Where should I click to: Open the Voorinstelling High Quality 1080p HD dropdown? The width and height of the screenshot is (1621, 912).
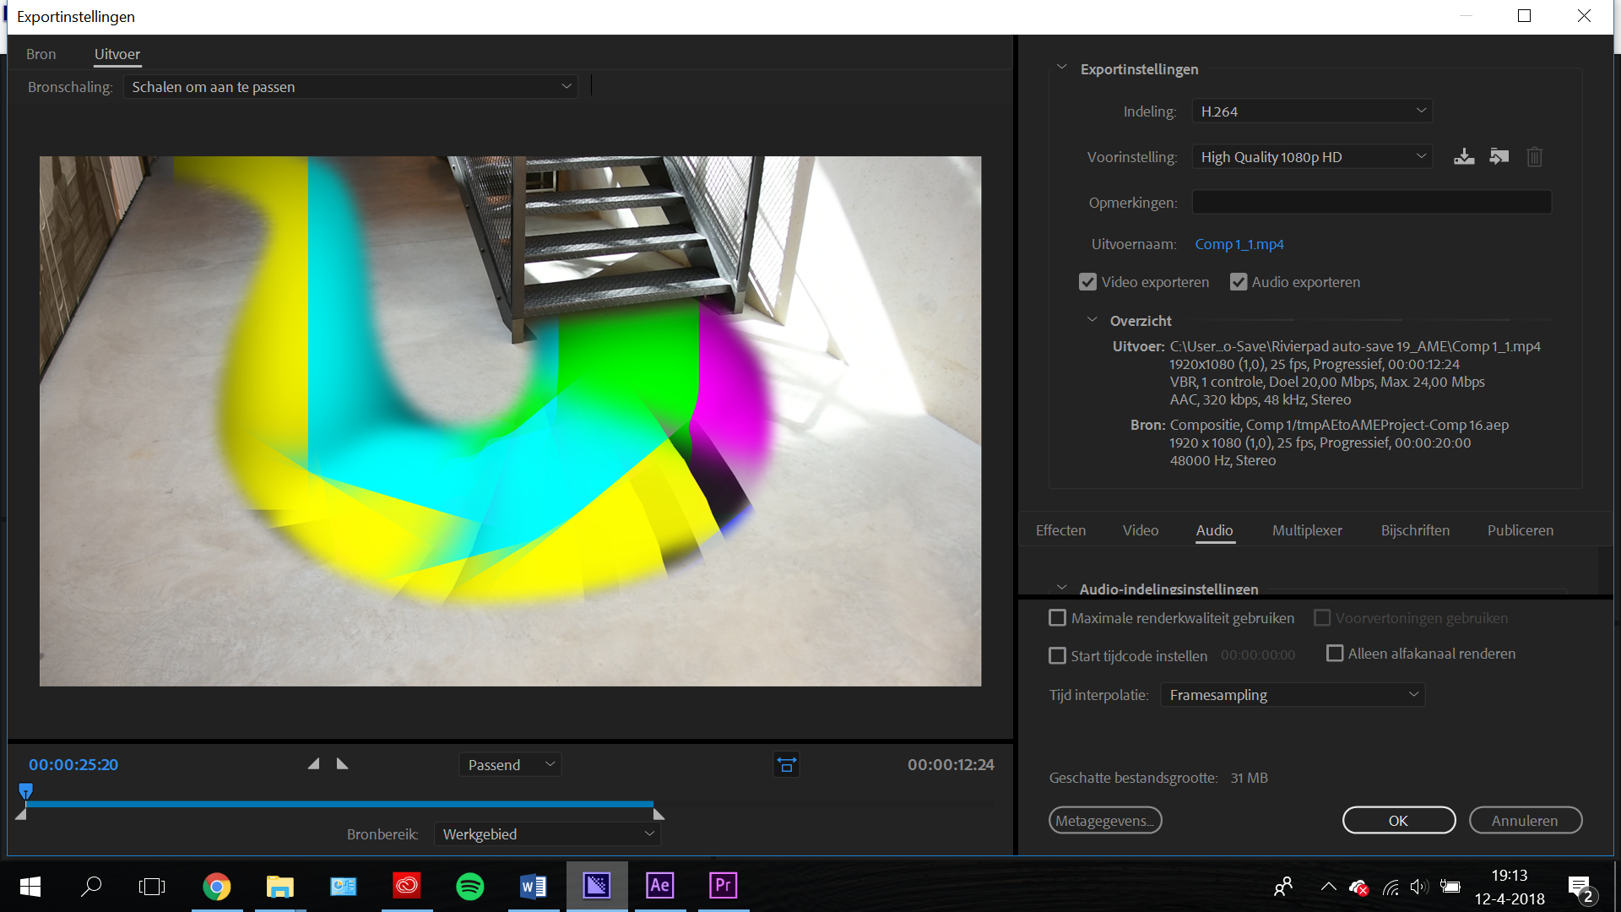[x=1311, y=156]
